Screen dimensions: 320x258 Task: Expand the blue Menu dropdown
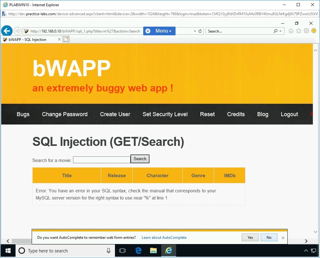click(159, 31)
